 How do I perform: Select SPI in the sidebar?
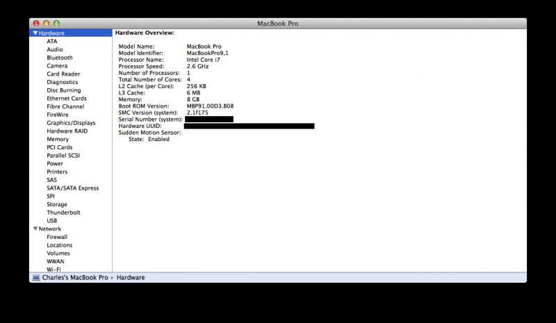[x=51, y=196]
